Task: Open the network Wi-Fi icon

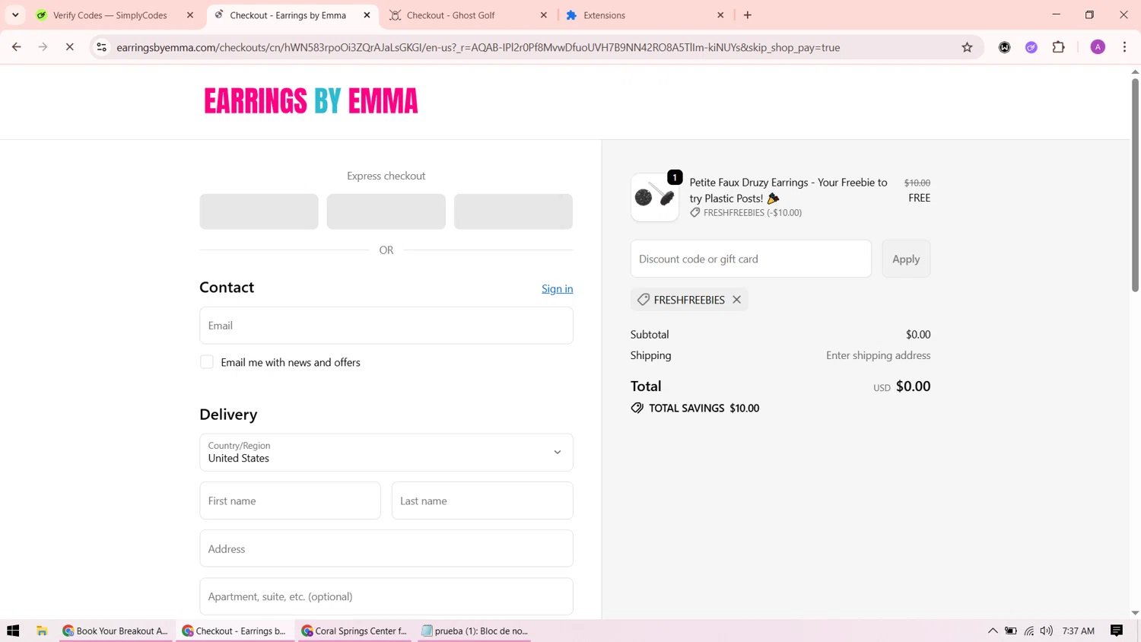Action: coord(1029,631)
